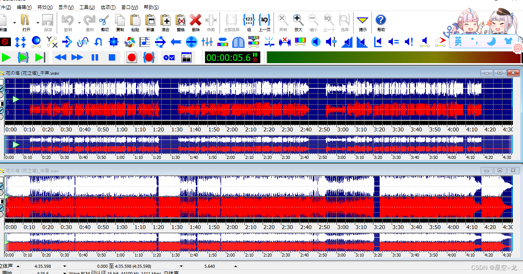523x274 pixels.
Task: Expand the dropdown arrow beside Undo (撤销)
Action: [x=79, y=23]
